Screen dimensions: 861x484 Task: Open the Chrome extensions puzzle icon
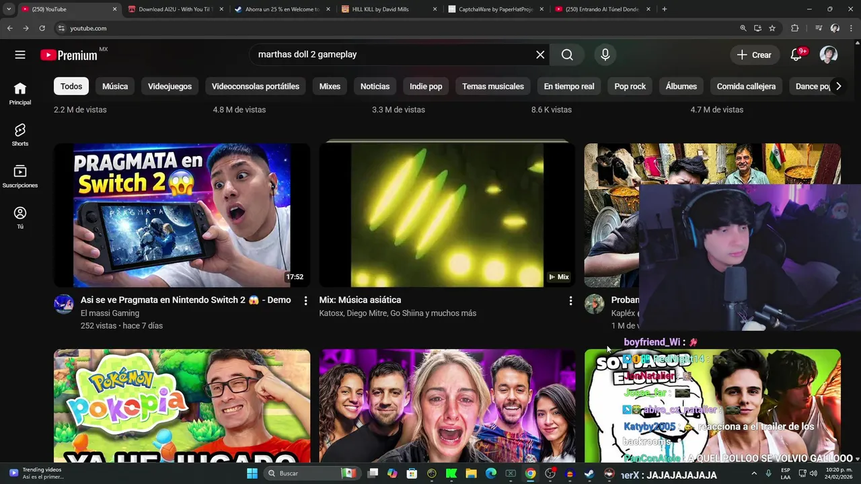pyautogui.click(x=795, y=28)
